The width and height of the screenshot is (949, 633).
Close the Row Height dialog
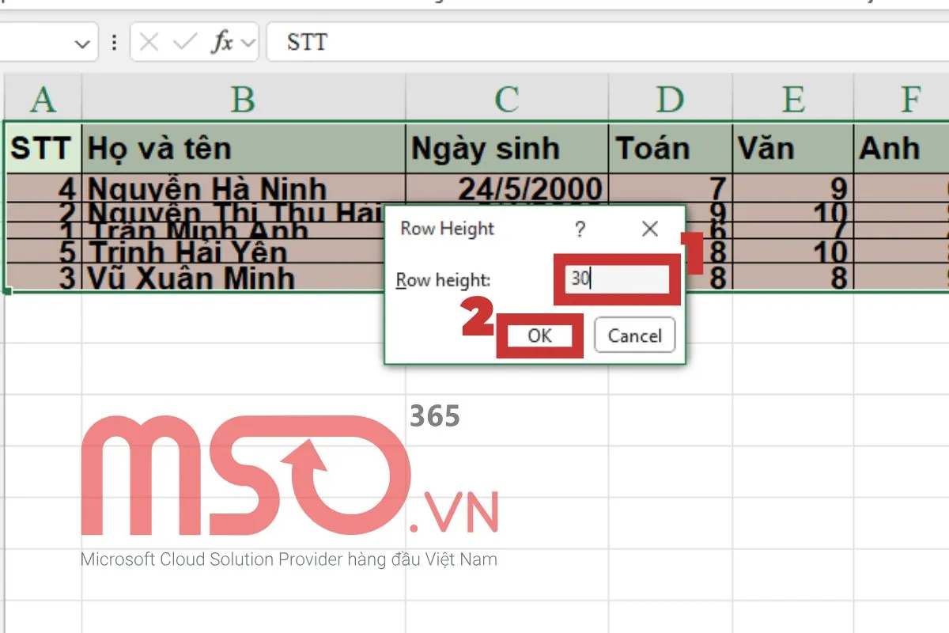650,229
